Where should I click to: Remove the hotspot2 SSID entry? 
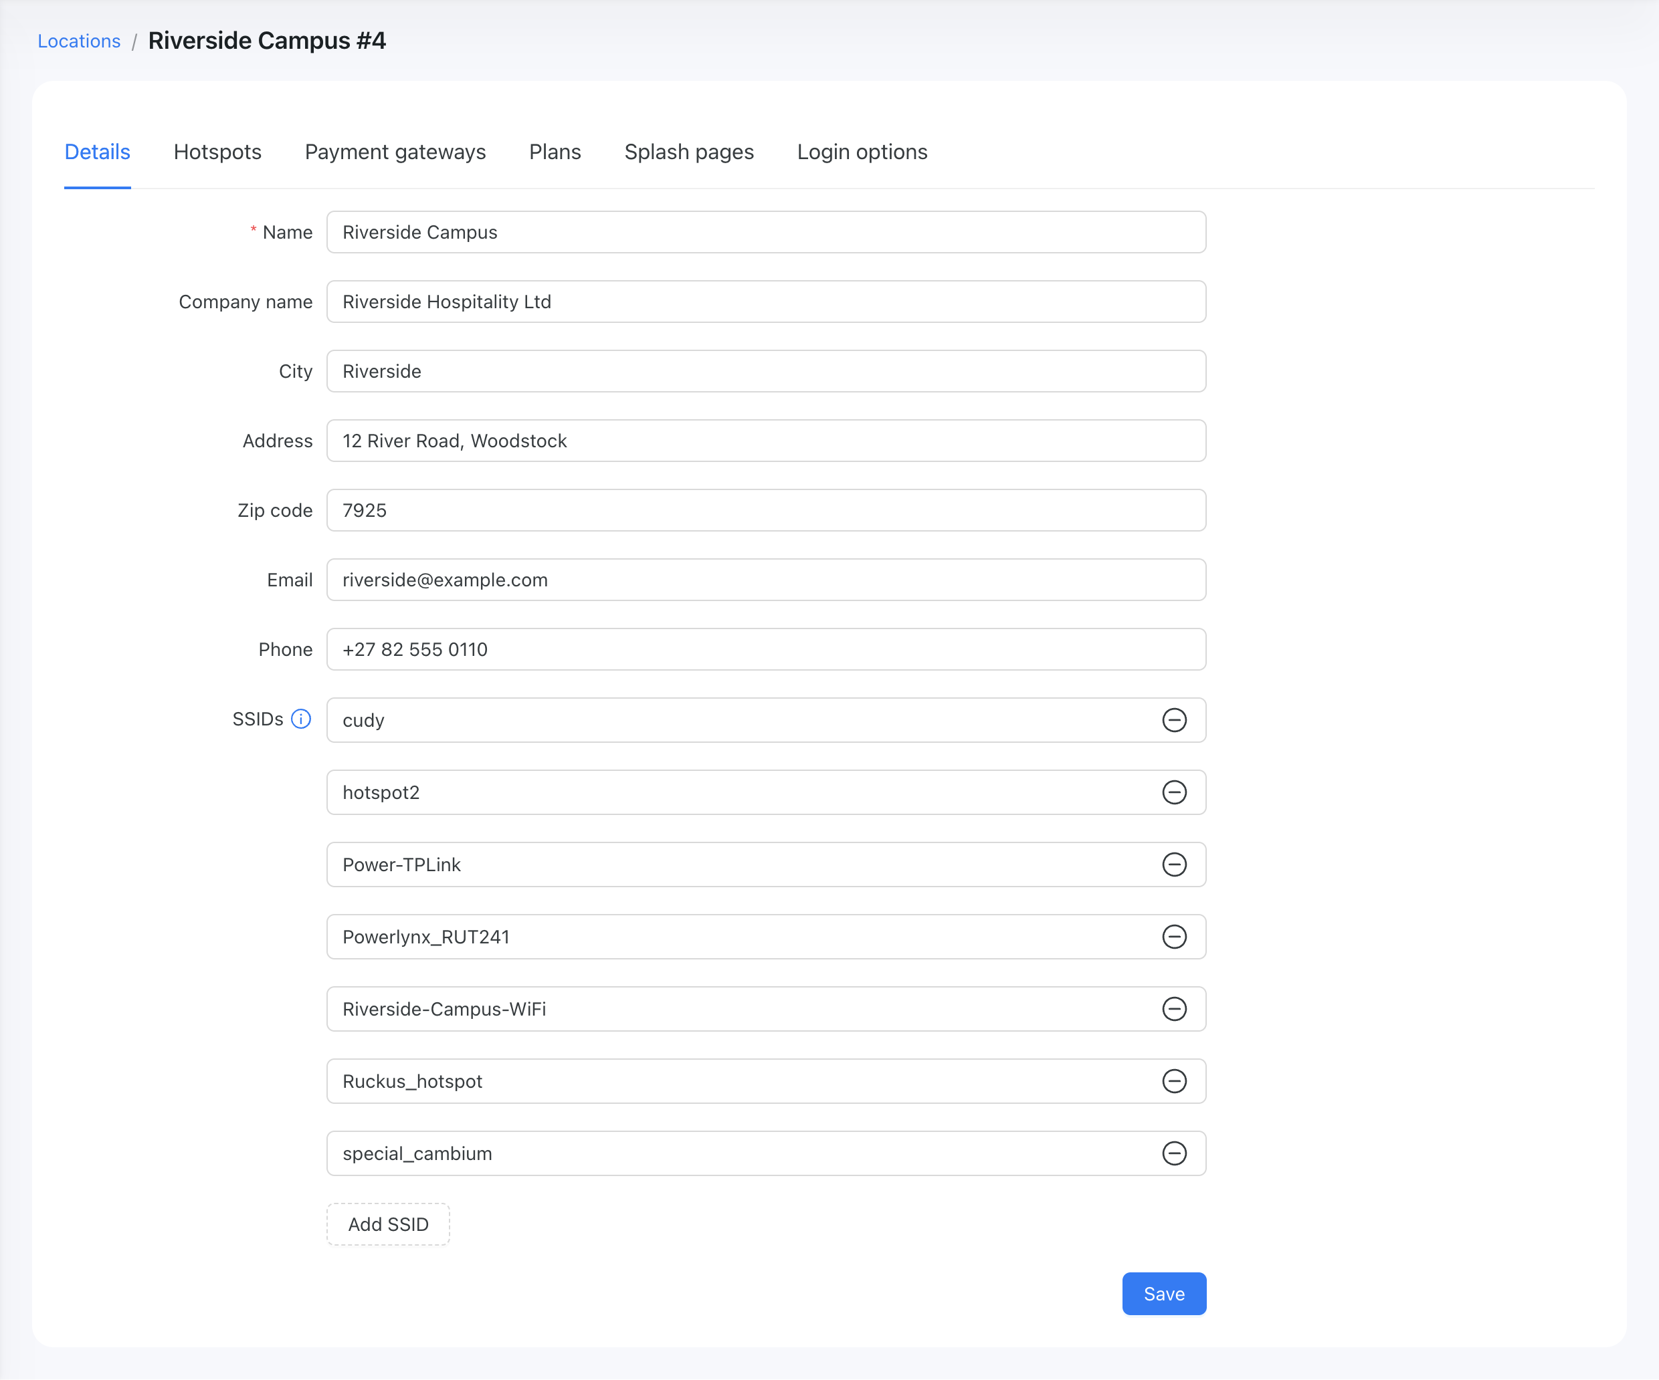[x=1174, y=792]
